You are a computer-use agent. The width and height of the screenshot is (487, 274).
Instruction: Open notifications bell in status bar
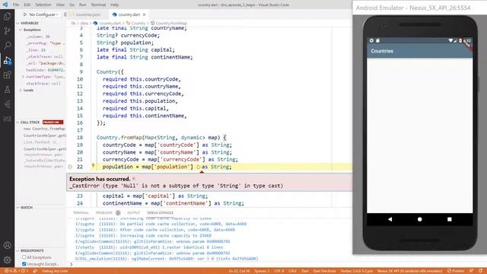[480, 271]
